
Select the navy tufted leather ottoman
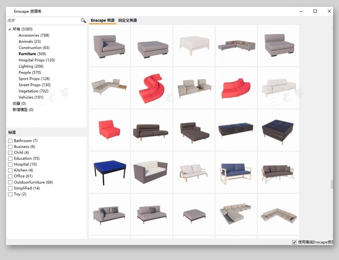tap(278, 130)
